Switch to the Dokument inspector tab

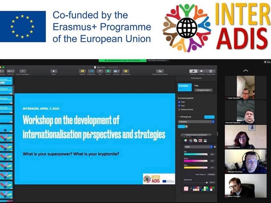(x=211, y=71)
